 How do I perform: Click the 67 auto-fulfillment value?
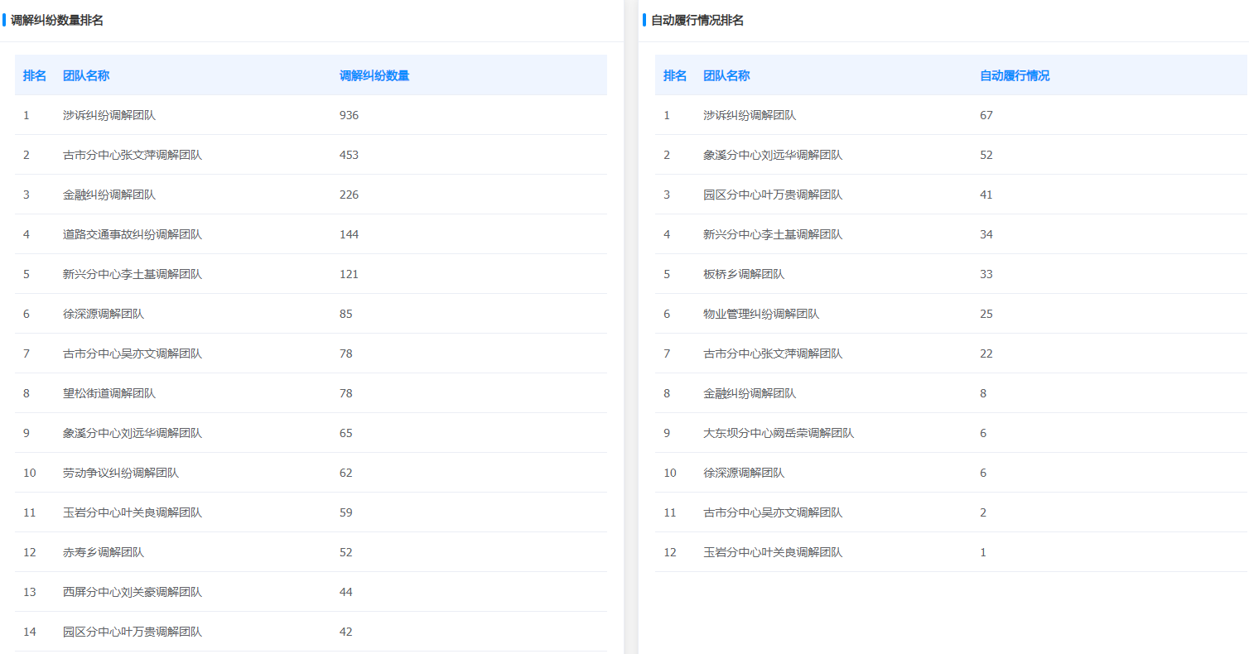pos(986,115)
